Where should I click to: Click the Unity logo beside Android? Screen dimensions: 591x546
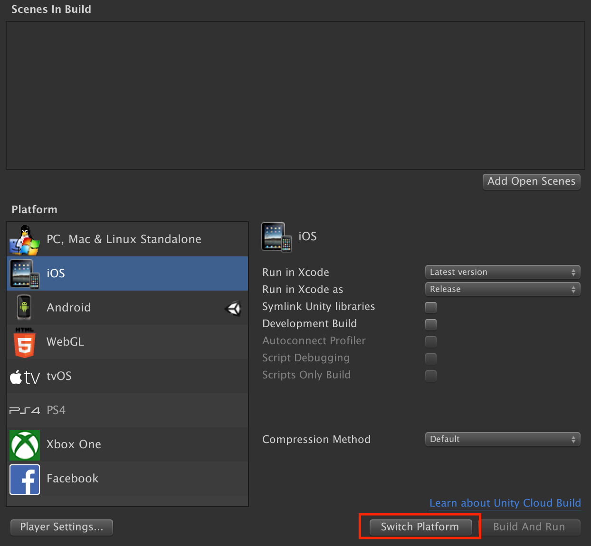(x=233, y=309)
